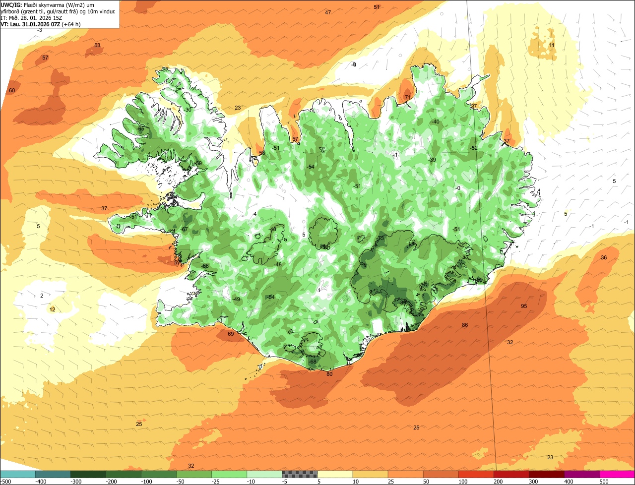Screen dimensions: 635x485
Task: Click the legend swatch between -400 and -300
Action: pyautogui.click(x=53, y=474)
